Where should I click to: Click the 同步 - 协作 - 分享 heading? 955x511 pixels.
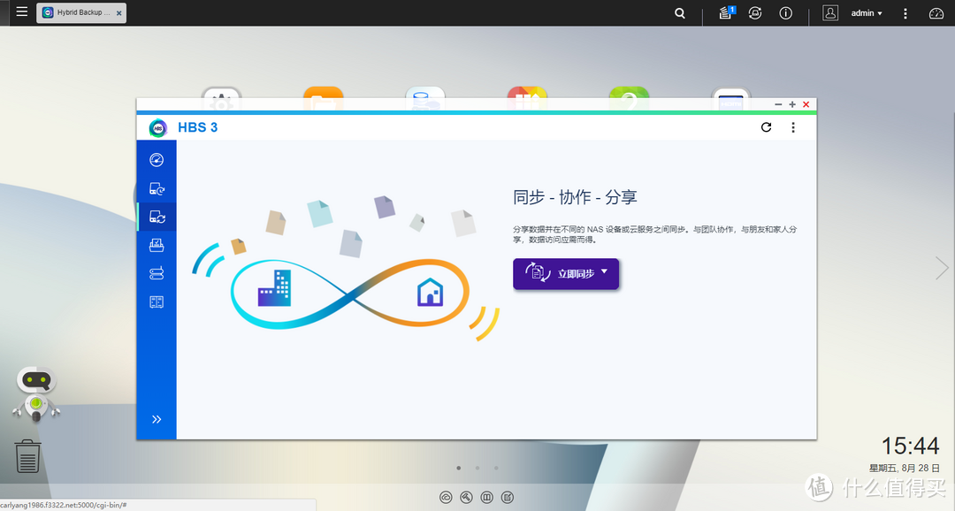point(575,197)
